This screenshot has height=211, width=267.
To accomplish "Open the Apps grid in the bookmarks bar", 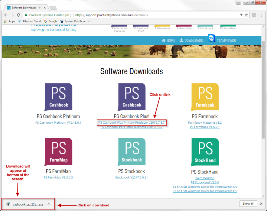I will point(10,21).
